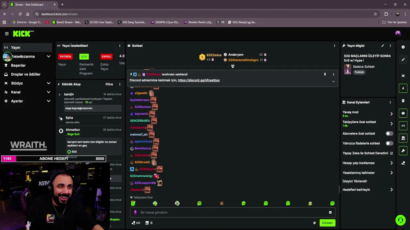Click the screen-capture frame icon in right toolbar
The image size is (410, 230).
[x=403, y=76]
